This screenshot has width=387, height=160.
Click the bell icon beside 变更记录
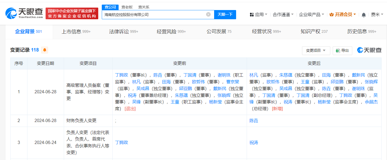click(45, 50)
